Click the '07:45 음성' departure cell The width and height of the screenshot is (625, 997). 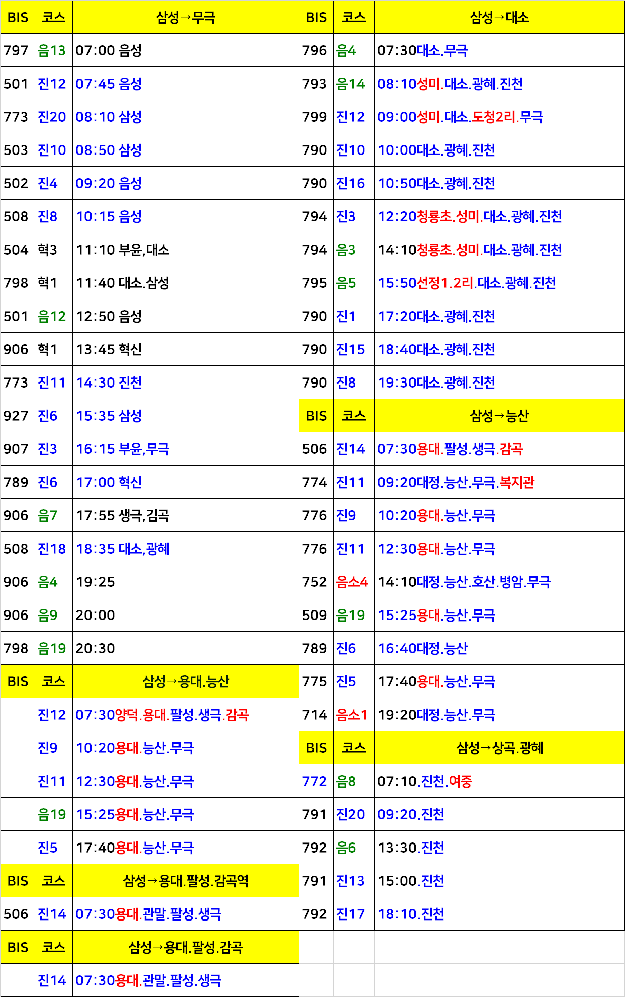pos(186,84)
